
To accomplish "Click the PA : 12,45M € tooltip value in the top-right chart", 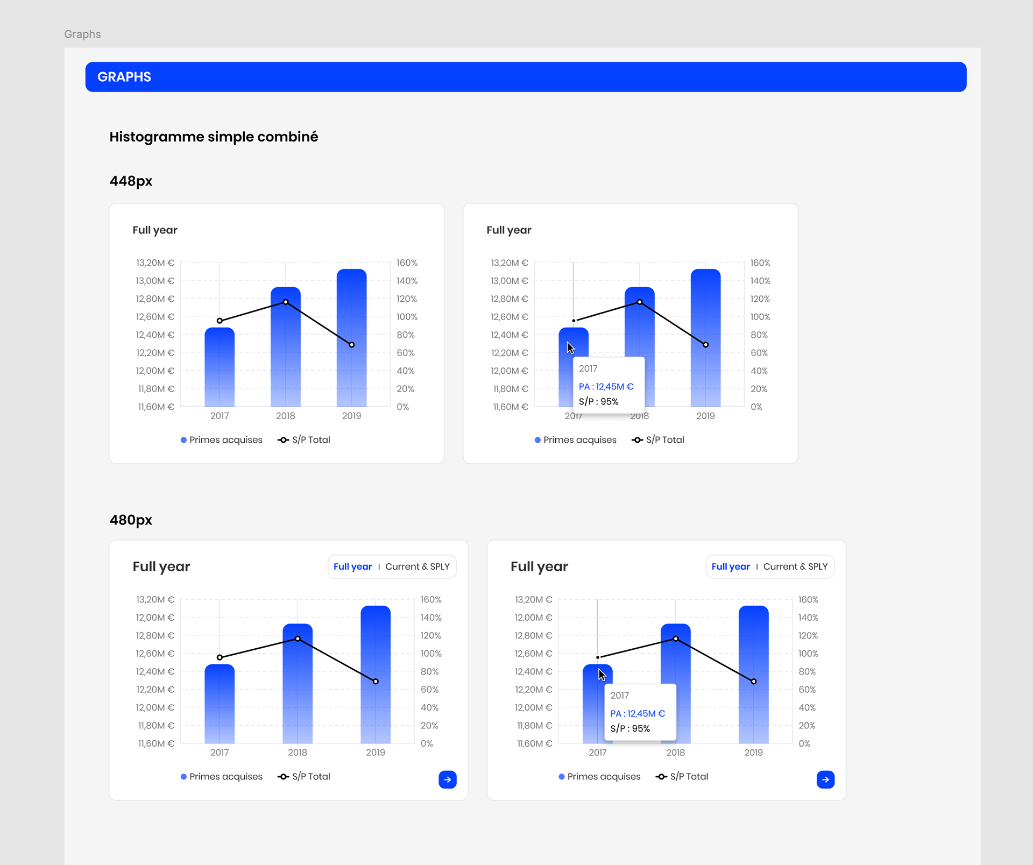I will 606,387.
